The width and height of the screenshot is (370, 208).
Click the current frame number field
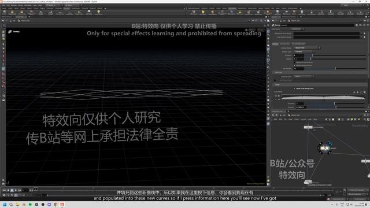click(25, 190)
